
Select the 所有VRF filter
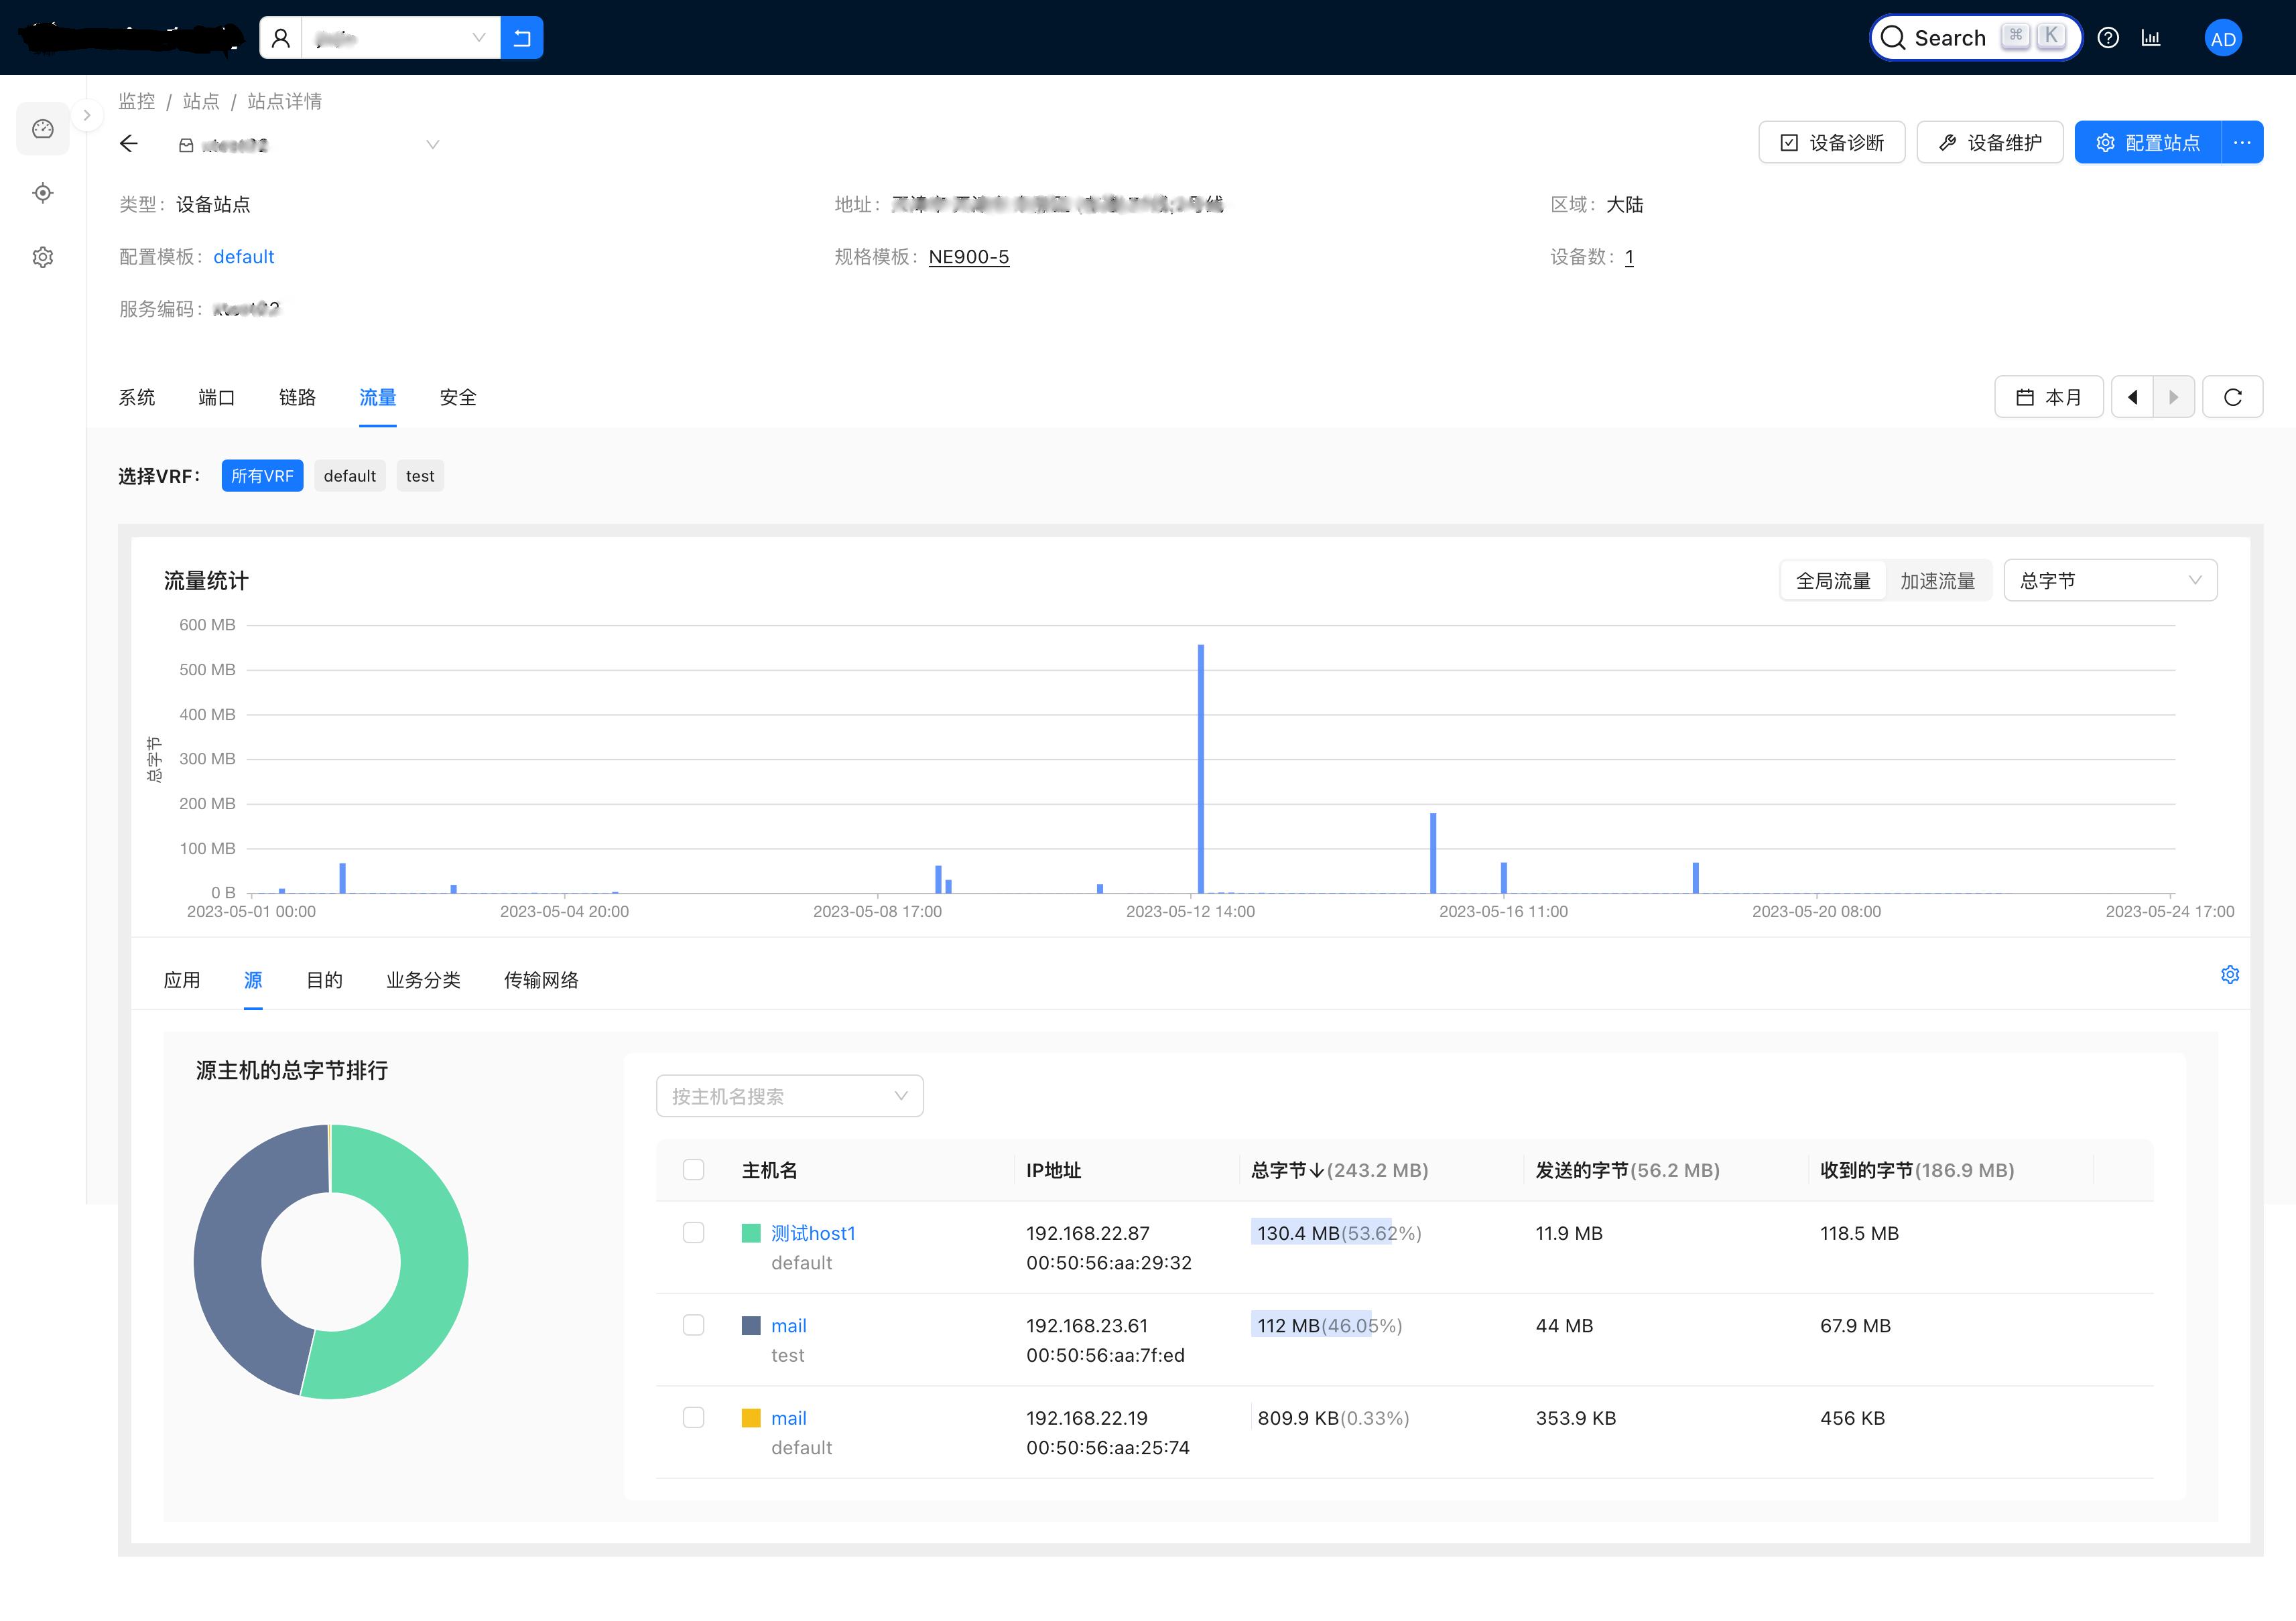tap(262, 476)
